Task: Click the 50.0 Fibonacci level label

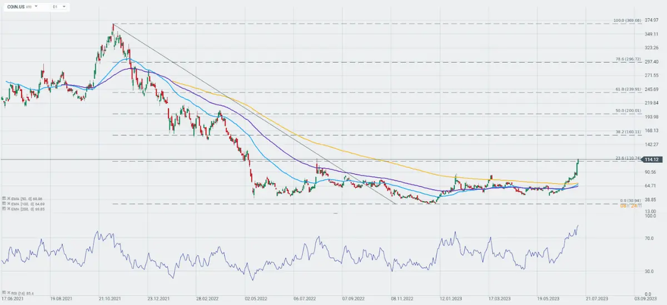Action: [629, 111]
